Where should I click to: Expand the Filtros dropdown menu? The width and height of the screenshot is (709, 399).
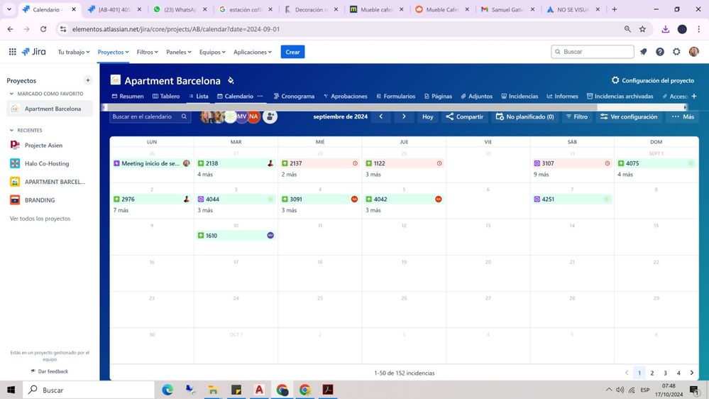coord(148,52)
